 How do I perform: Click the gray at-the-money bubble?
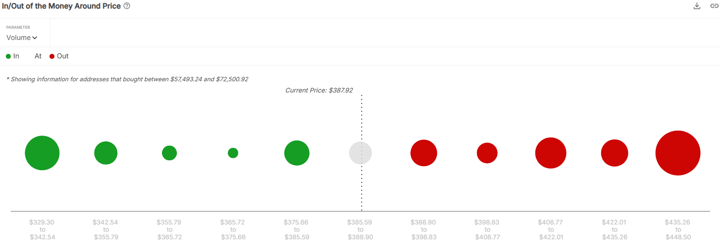pos(360,153)
